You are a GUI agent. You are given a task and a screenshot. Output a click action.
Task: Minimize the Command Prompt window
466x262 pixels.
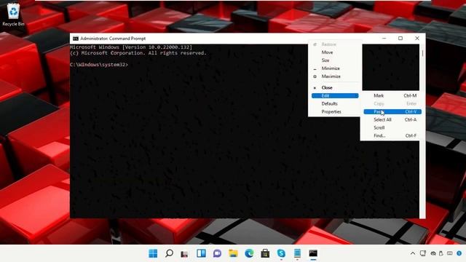point(384,39)
